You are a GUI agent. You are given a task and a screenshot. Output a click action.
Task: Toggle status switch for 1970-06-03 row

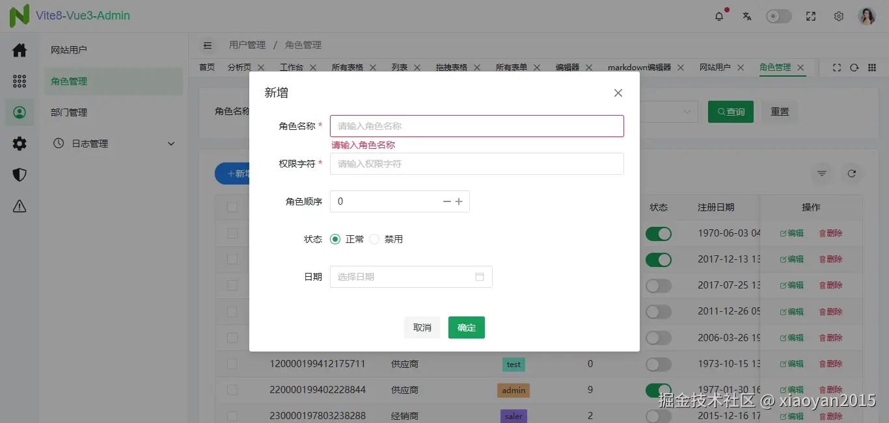point(659,233)
